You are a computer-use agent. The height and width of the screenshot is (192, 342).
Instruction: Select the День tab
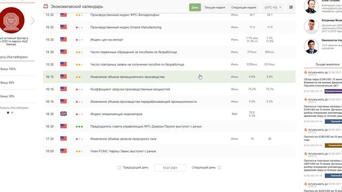(x=195, y=7)
